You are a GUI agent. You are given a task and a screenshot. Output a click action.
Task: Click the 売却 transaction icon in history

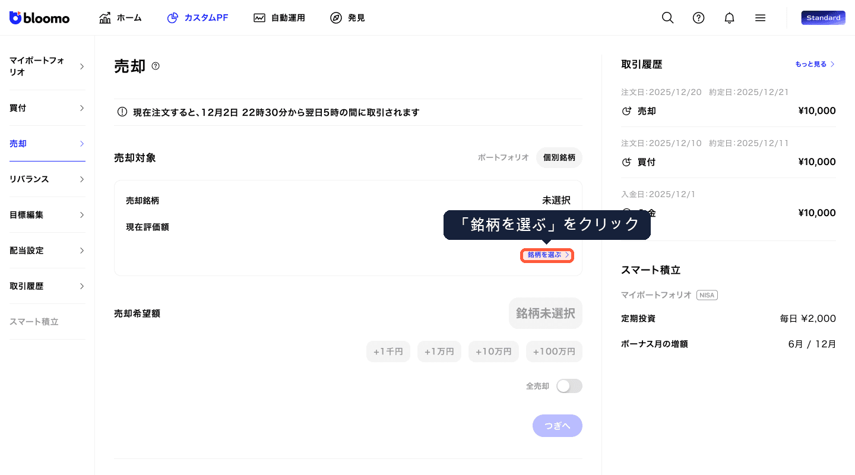626,111
